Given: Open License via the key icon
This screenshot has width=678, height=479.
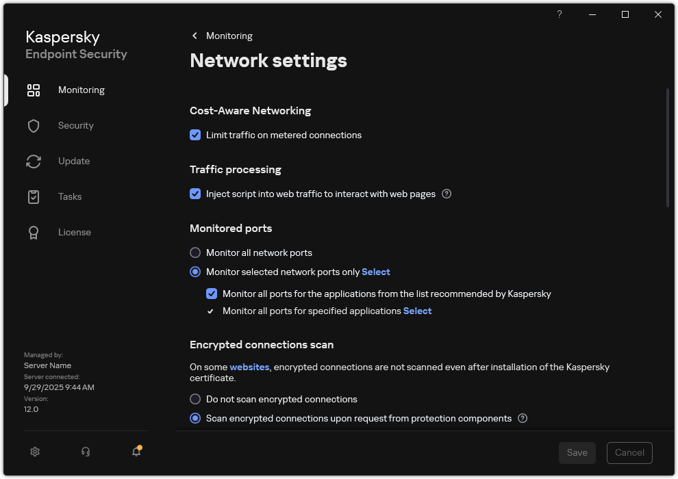Looking at the screenshot, I should click(33, 232).
